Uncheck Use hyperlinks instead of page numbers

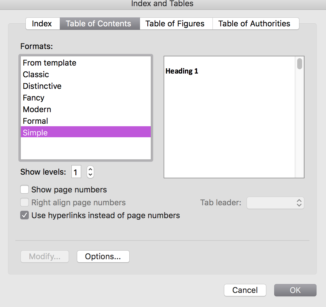[25, 215]
